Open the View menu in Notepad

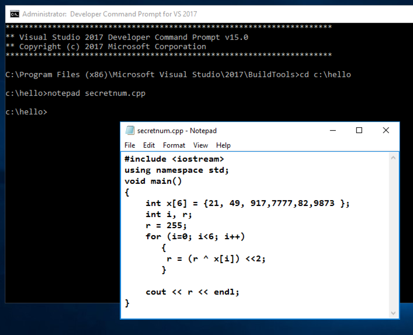[x=200, y=145]
